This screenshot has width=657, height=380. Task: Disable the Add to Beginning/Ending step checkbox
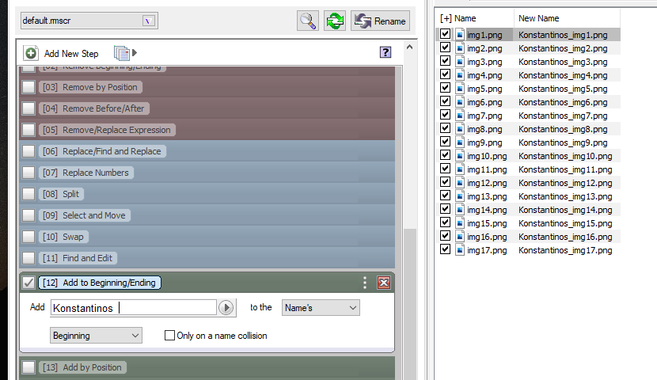(28, 283)
